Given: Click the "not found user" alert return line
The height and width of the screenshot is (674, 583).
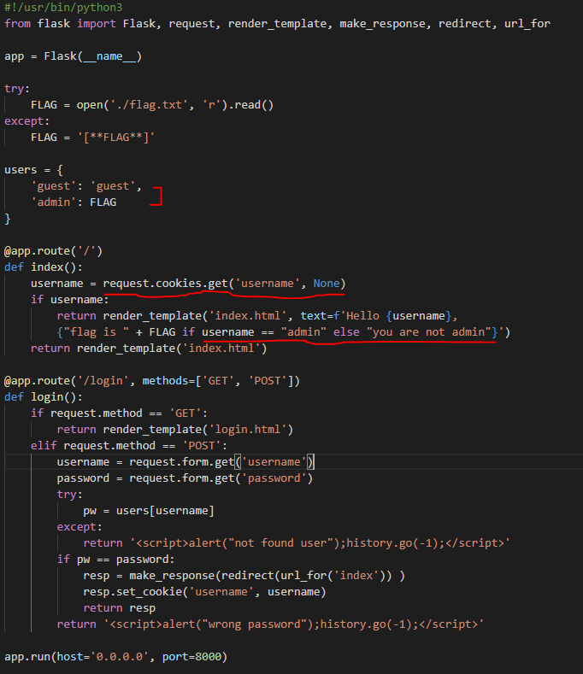Looking at the screenshot, I should (x=297, y=543).
